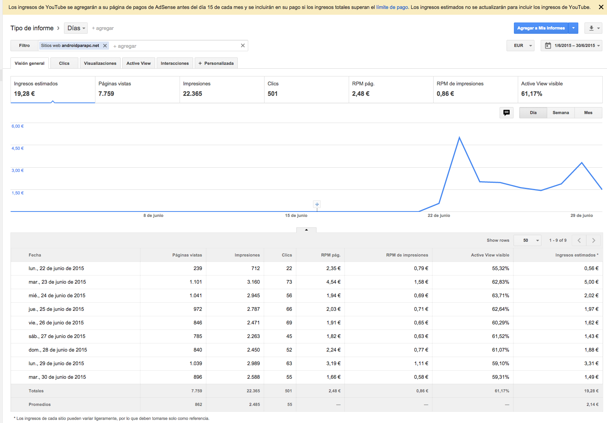Select the Impresiones metric card

coord(222,90)
